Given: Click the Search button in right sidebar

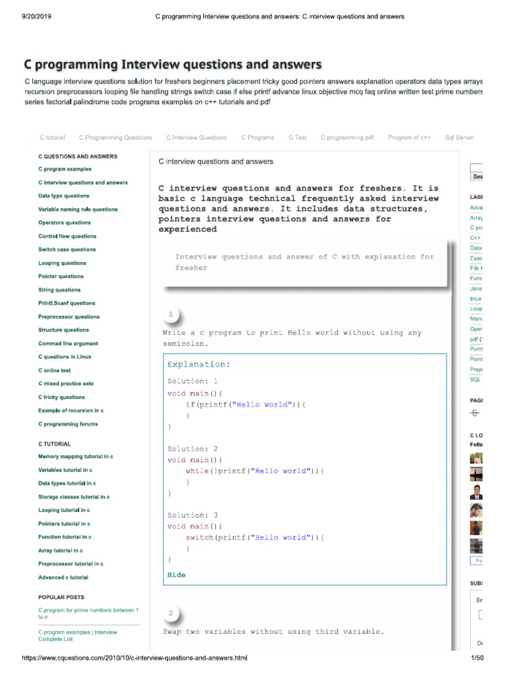Looking at the screenshot, I should point(477,176).
